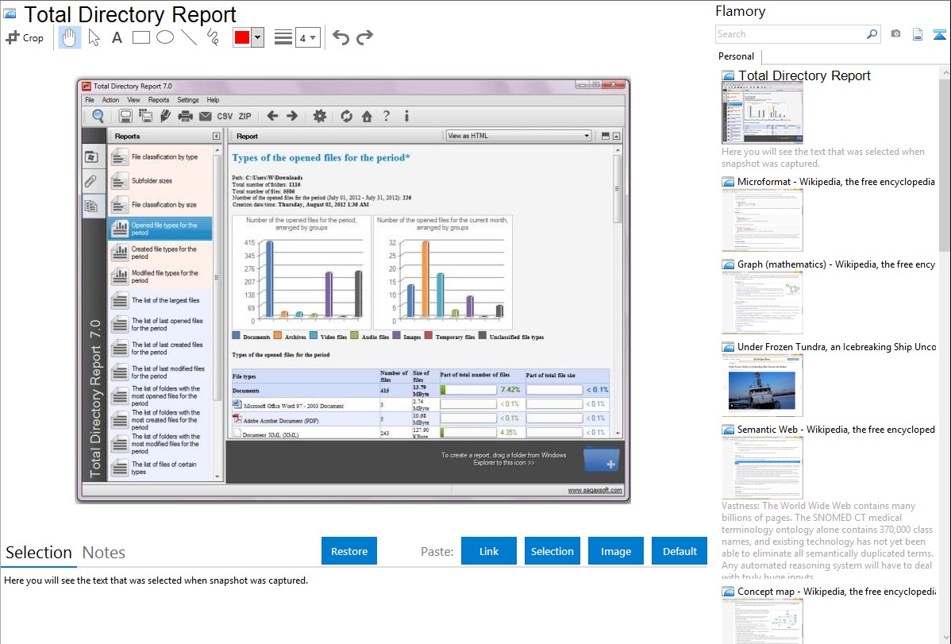Open the View as HTML dropdown
Image resolution: width=951 pixels, height=644 pixels.
click(518, 136)
